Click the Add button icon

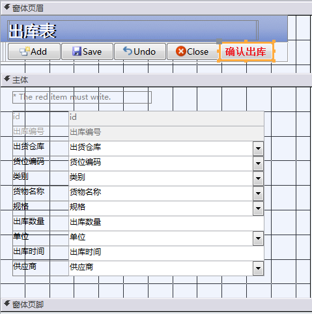point(25,51)
